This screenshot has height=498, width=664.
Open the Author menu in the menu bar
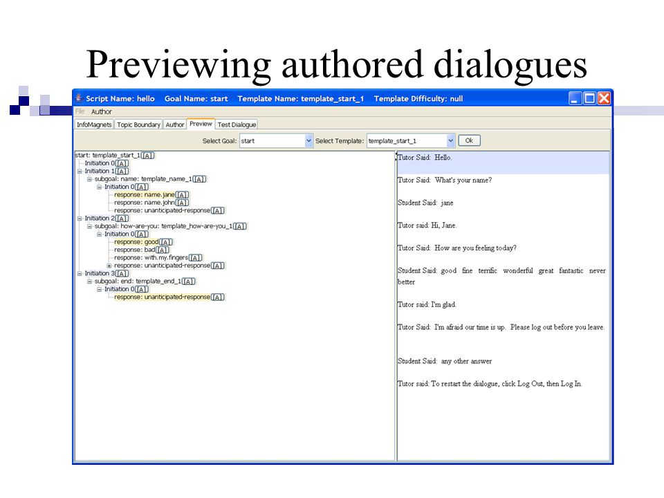tap(102, 112)
